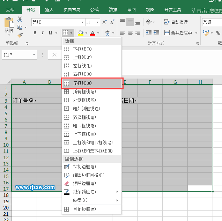Screen dimensions: 222x221
Task: Choose 双底框线 from borders menu
Action: pos(92,117)
